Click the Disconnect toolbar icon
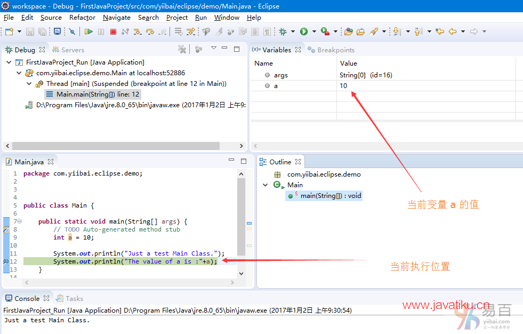The image size is (523, 334). [x=125, y=32]
